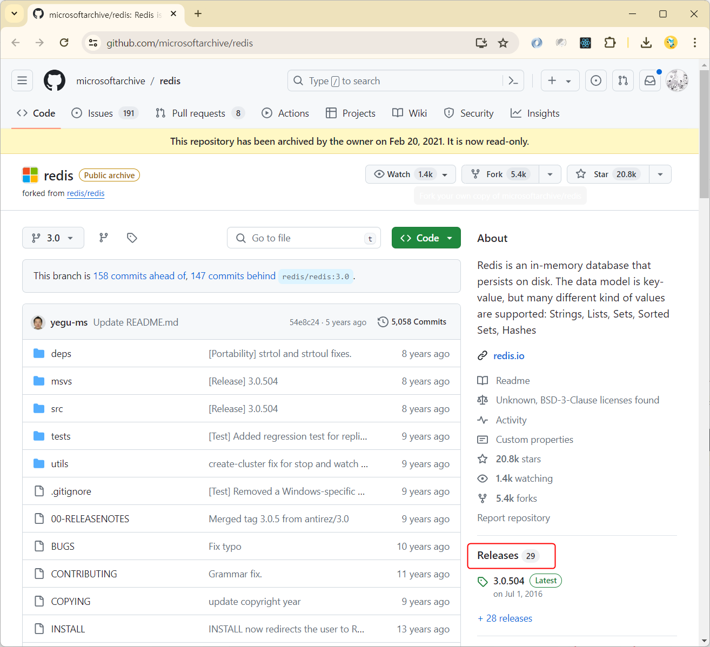Click the release tag icon beside 3.0.504
This screenshot has height=647, width=710.
[x=483, y=582]
